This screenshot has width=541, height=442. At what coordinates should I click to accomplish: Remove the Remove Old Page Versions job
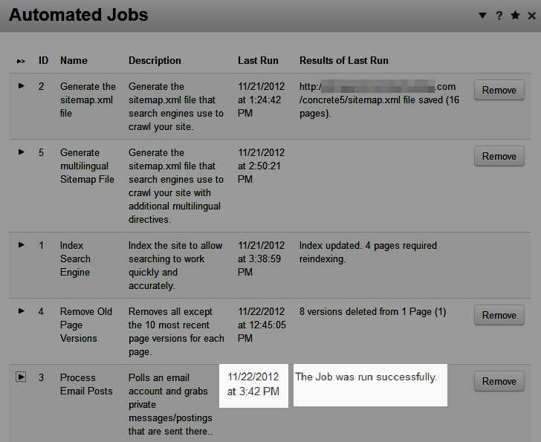coord(499,315)
